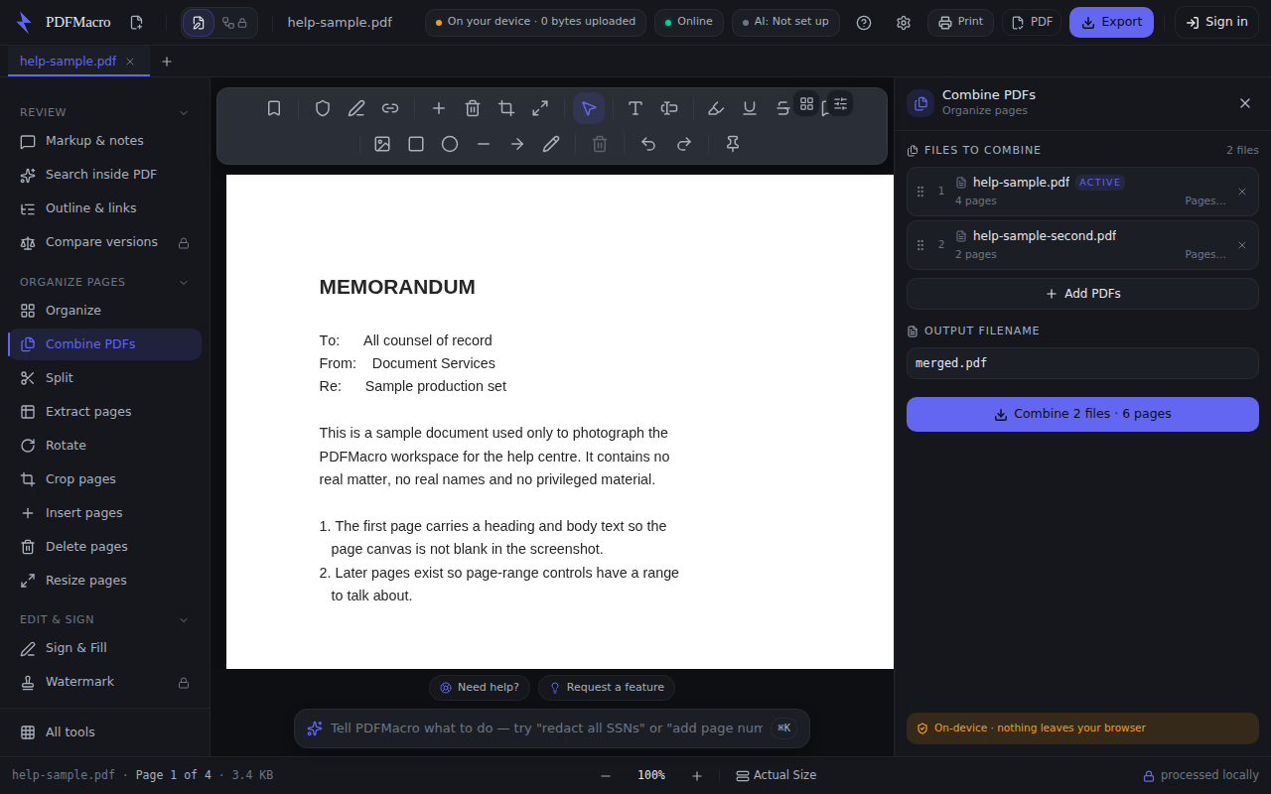Select the highlighter tool

[x=716, y=108]
